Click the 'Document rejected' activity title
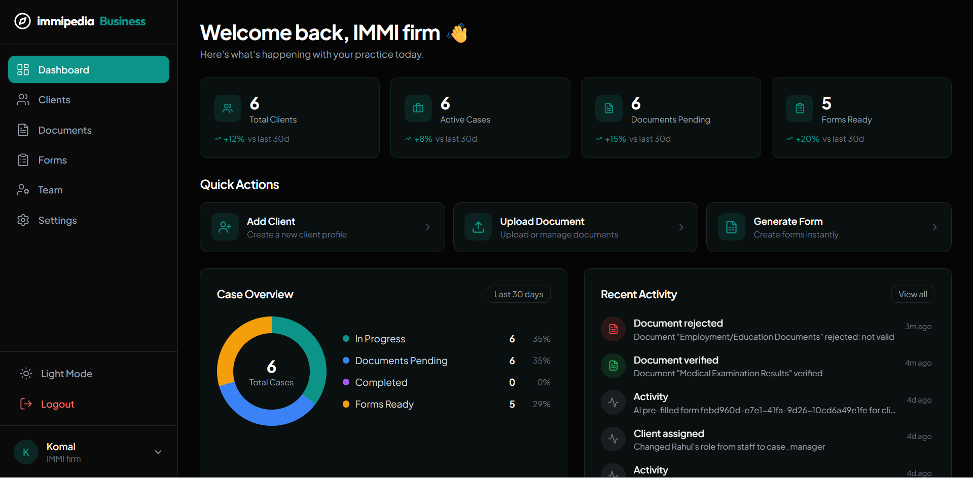 point(678,323)
